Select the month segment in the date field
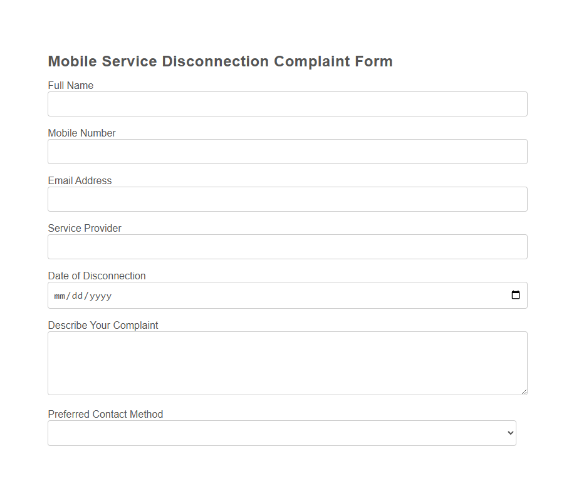 (59, 295)
